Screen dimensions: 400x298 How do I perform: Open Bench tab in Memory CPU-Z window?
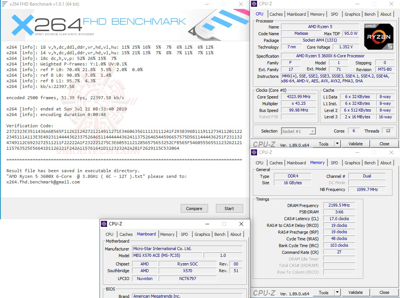pos(370,163)
